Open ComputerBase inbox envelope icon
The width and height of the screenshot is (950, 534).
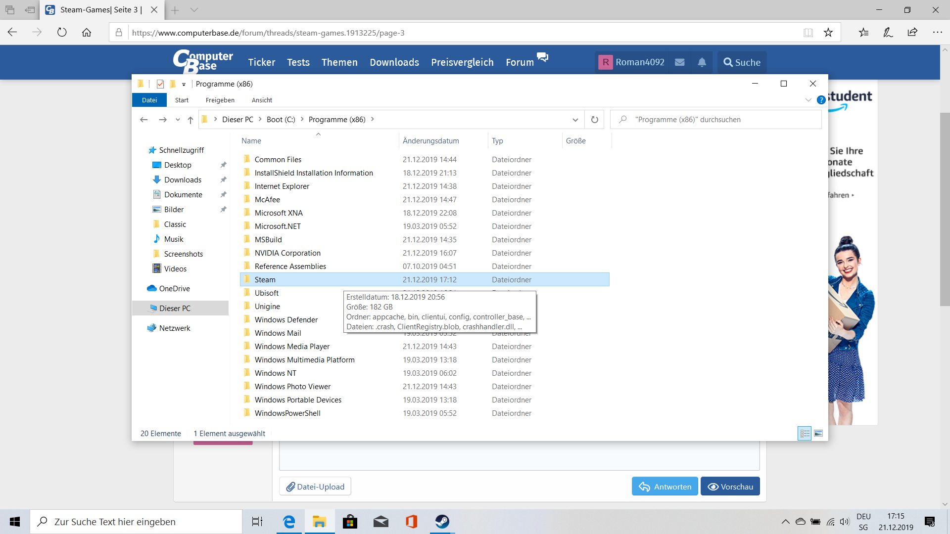coord(680,62)
